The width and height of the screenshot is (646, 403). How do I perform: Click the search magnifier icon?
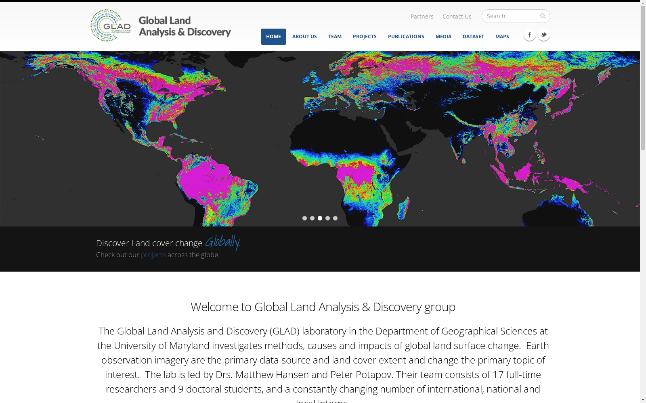(x=543, y=16)
